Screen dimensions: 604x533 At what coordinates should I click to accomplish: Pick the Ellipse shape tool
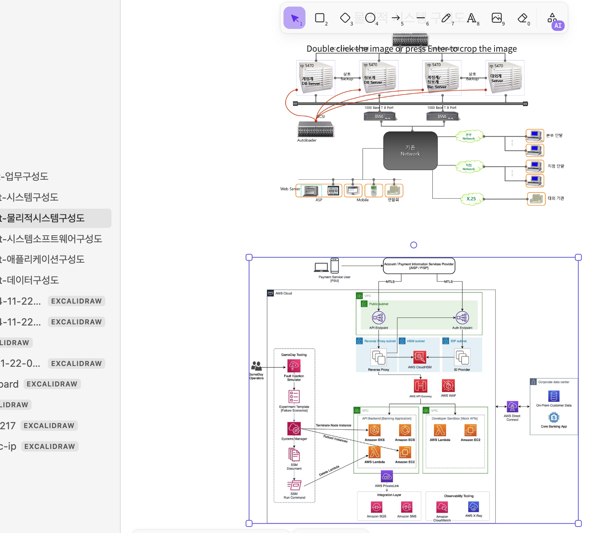(x=370, y=18)
